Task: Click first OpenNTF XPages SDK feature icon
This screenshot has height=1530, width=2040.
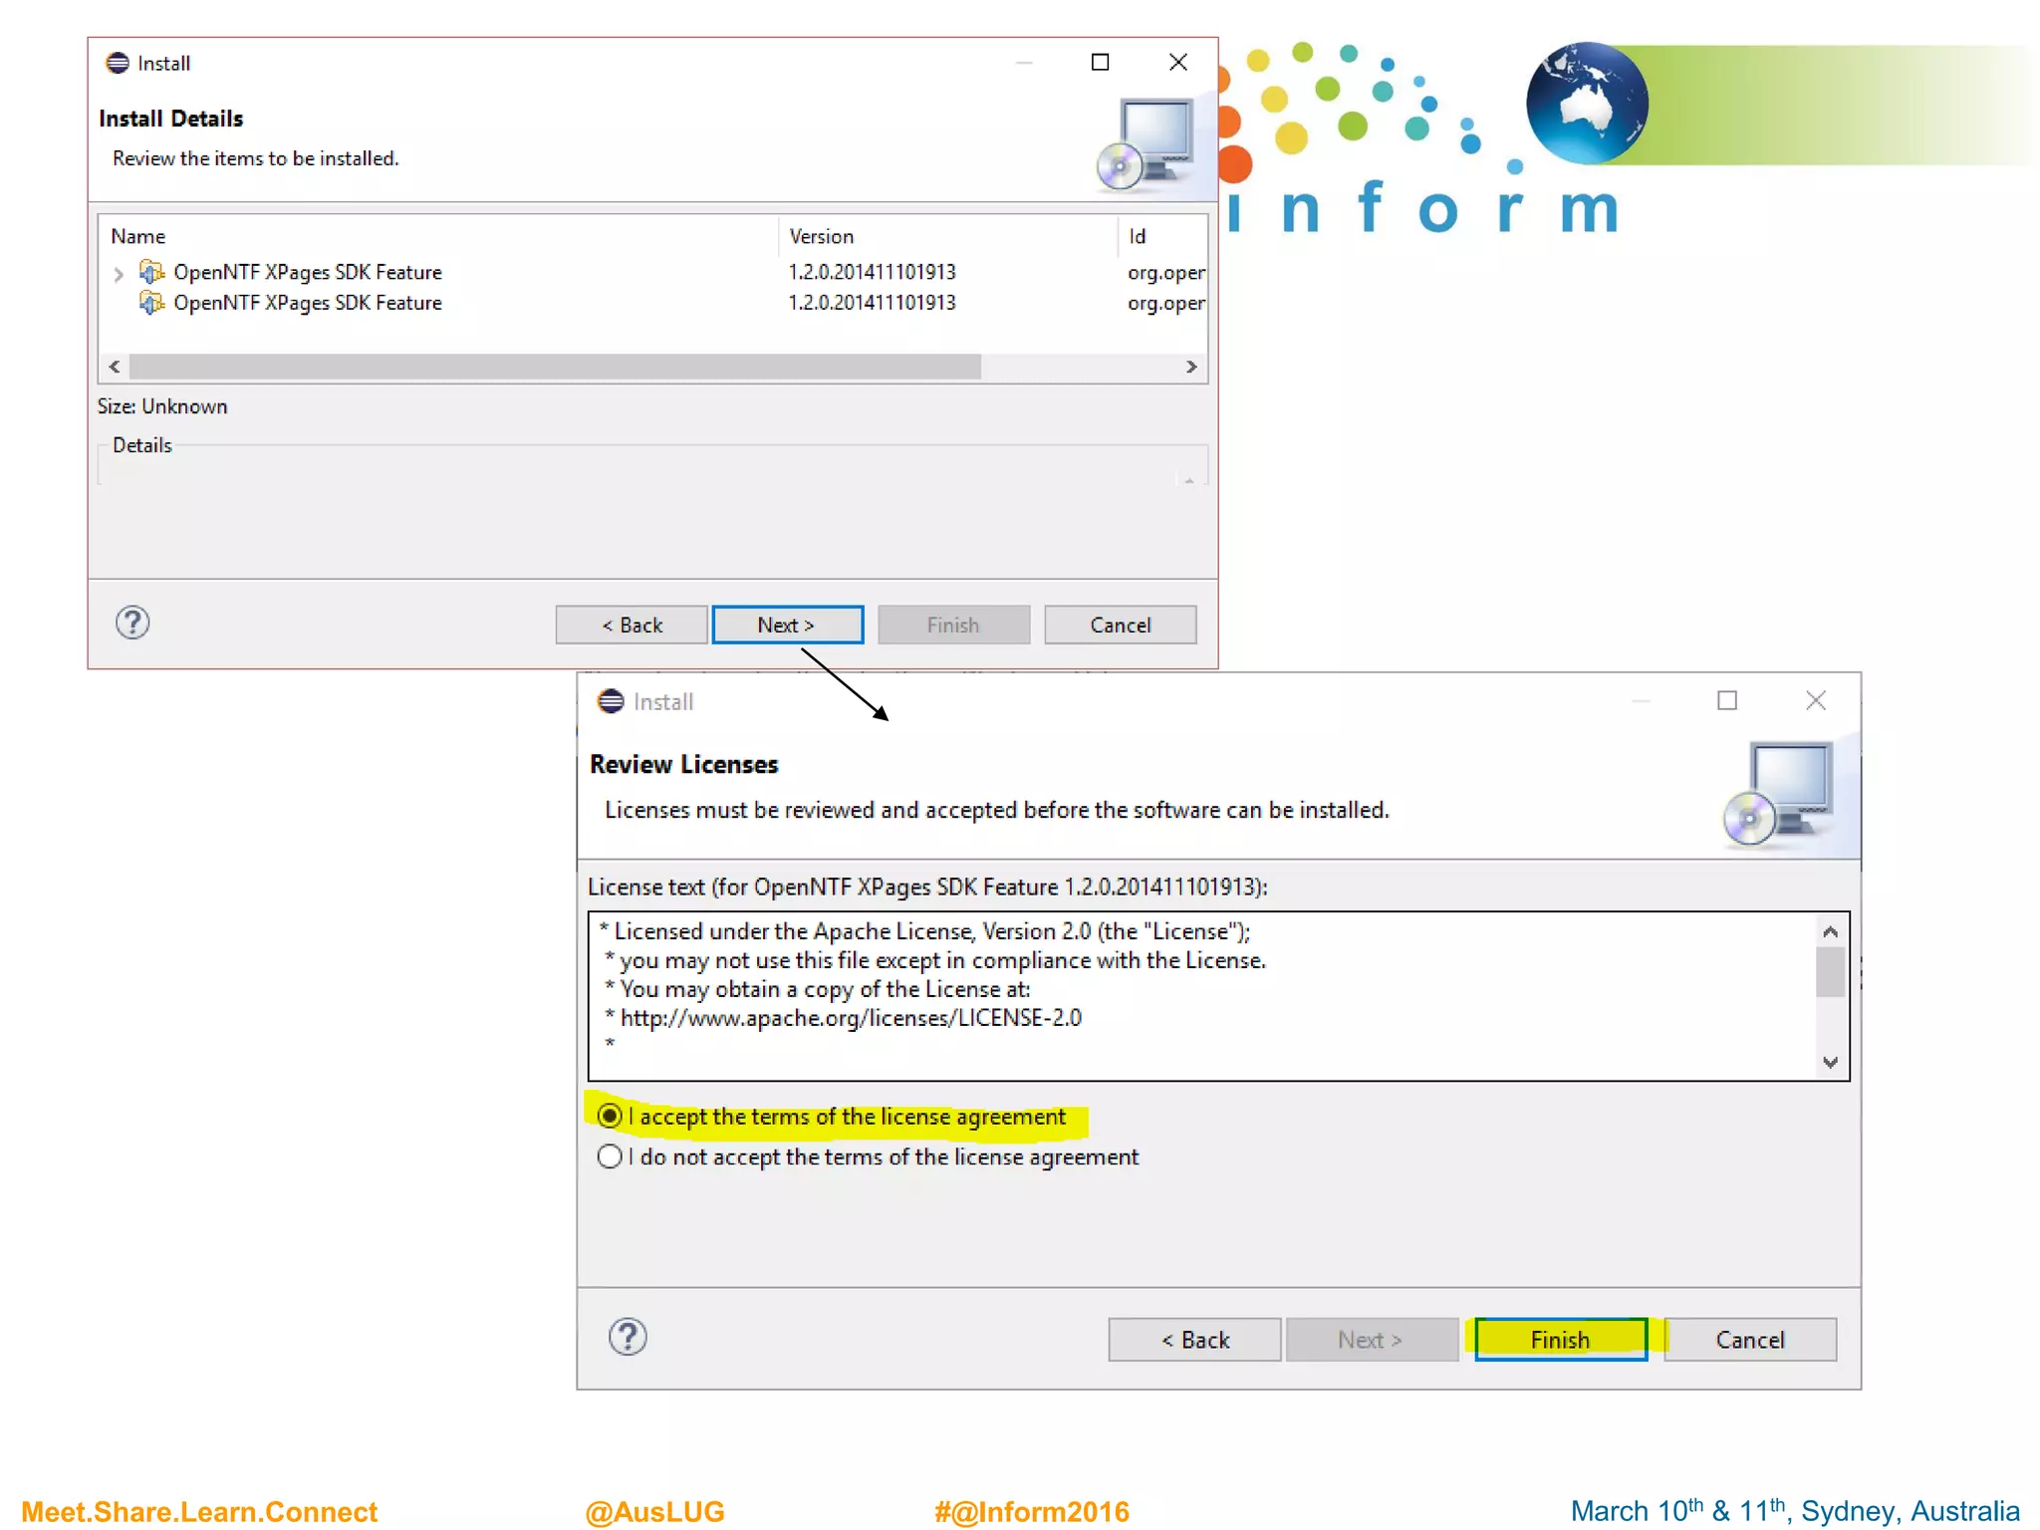Action: tap(151, 272)
